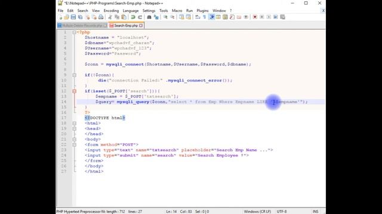Click the Replace toolbar icon
The height and width of the screenshot is (214, 382).
[x=156, y=17]
